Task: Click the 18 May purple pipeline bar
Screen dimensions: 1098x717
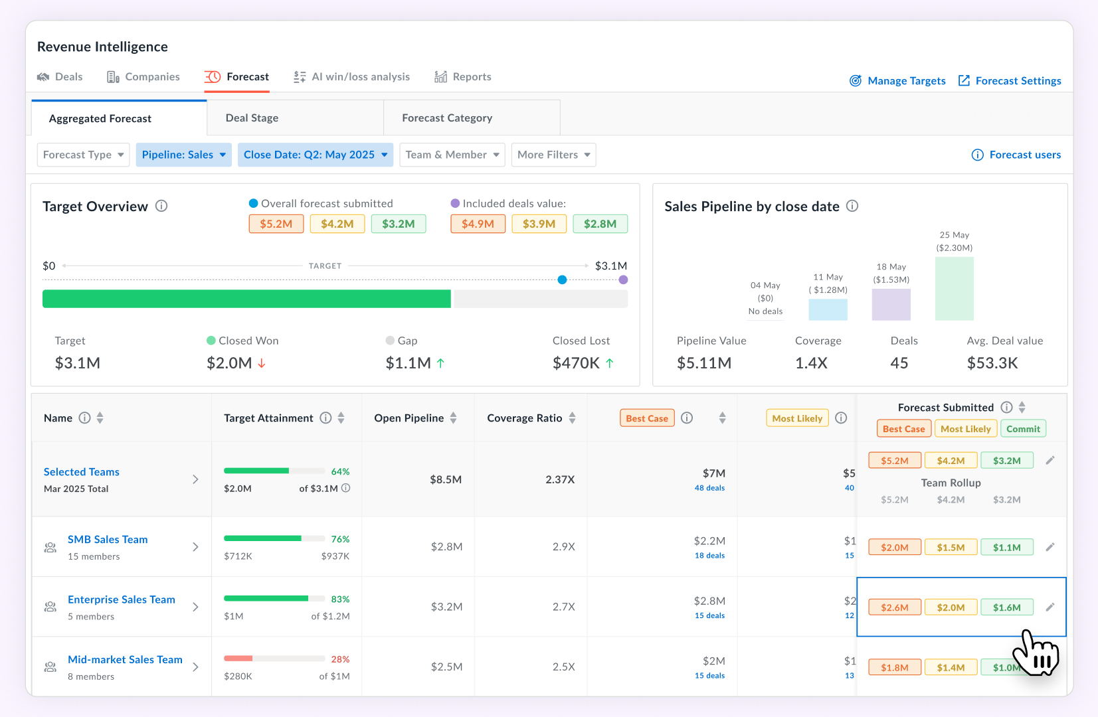Action: pyautogui.click(x=891, y=305)
